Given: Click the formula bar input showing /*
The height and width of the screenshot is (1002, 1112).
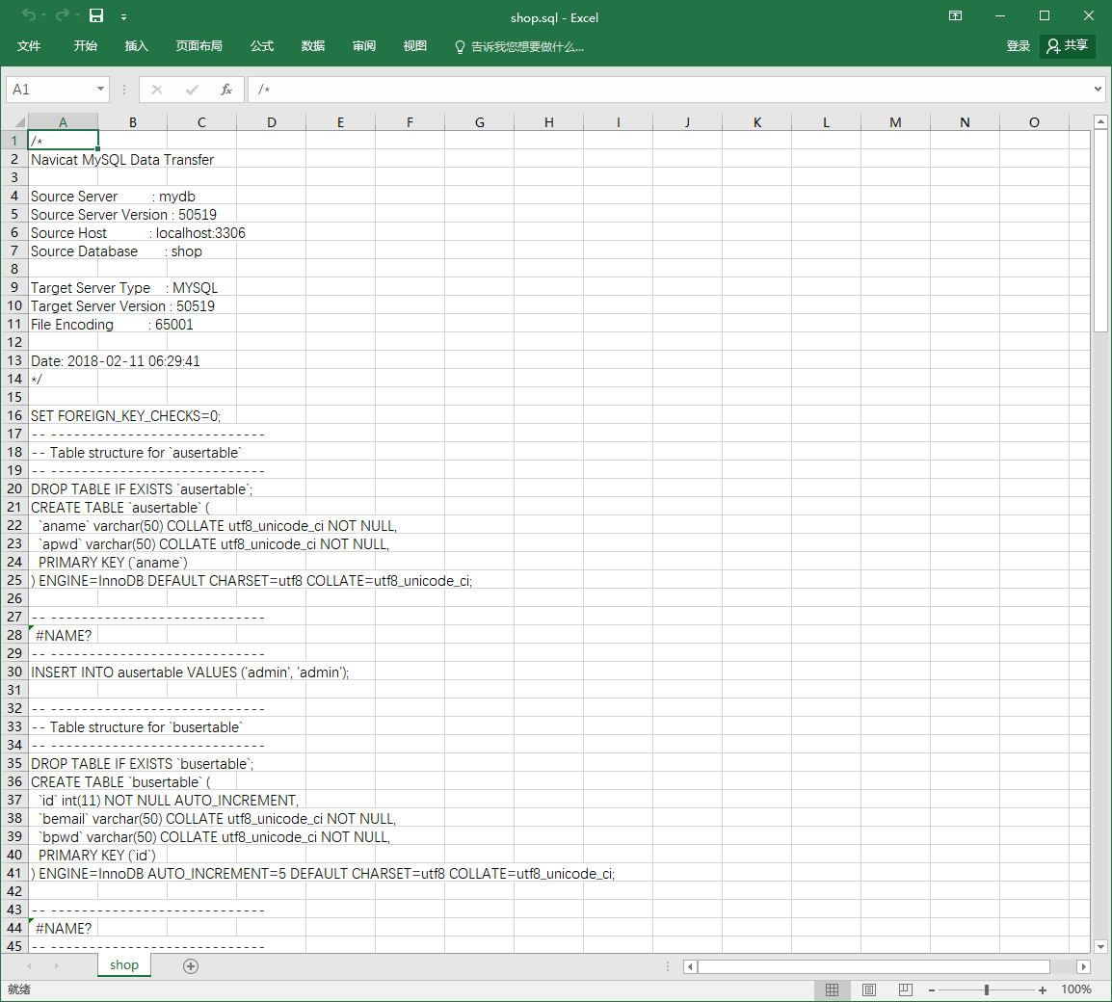Looking at the screenshot, I should (x=670, y=90).
